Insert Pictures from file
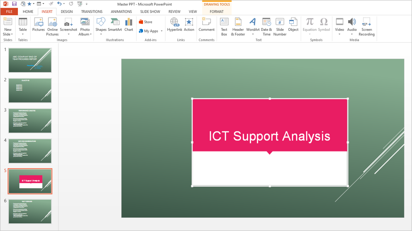This screenshot has height=231, width=412. (x=39, y=26)
